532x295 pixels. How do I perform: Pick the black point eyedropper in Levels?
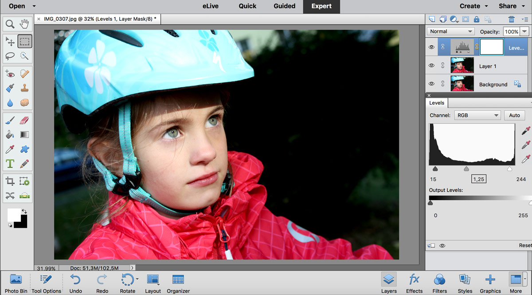pos(526,130)
